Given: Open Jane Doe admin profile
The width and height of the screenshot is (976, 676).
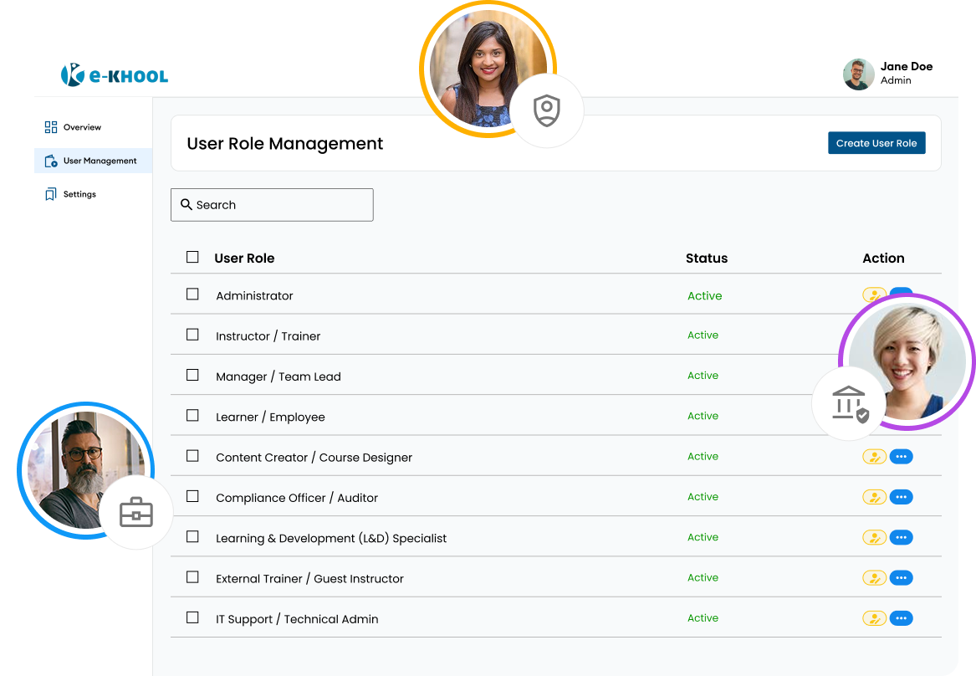Looking at the screenshot, I should click(887, 74).
